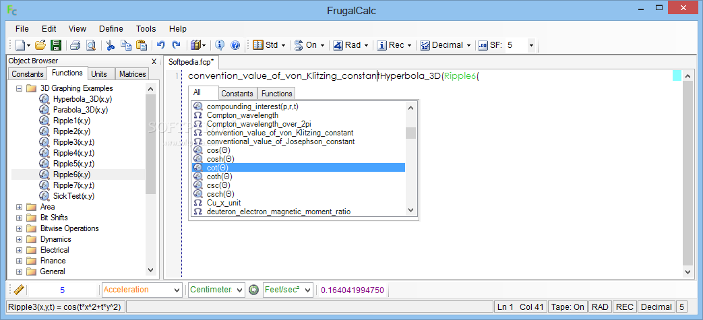Choose cosh(Θ) from autocomplete list
The width and height of the screenshot is (703, 320).
pyautogui.click(x=220, y=159)
